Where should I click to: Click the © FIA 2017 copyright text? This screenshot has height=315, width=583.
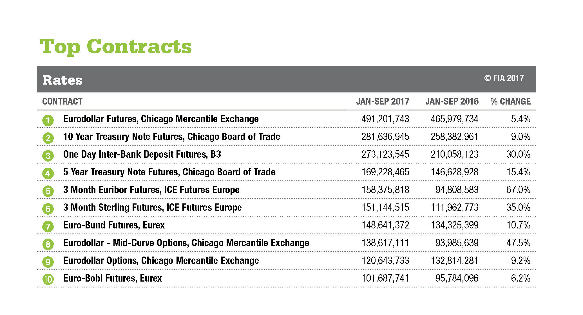point(504,78)
